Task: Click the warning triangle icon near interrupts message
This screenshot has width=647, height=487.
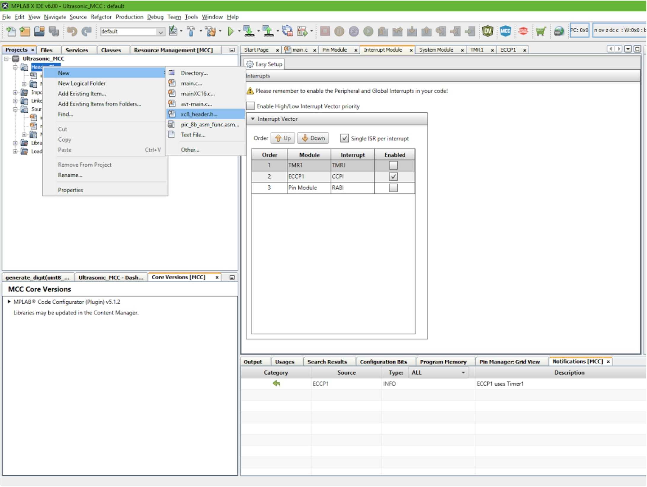Action: [x=250, y=91]
